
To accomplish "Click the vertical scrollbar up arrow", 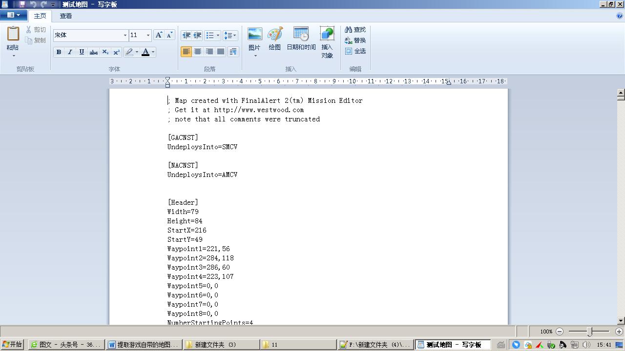I will pos(621,94).
